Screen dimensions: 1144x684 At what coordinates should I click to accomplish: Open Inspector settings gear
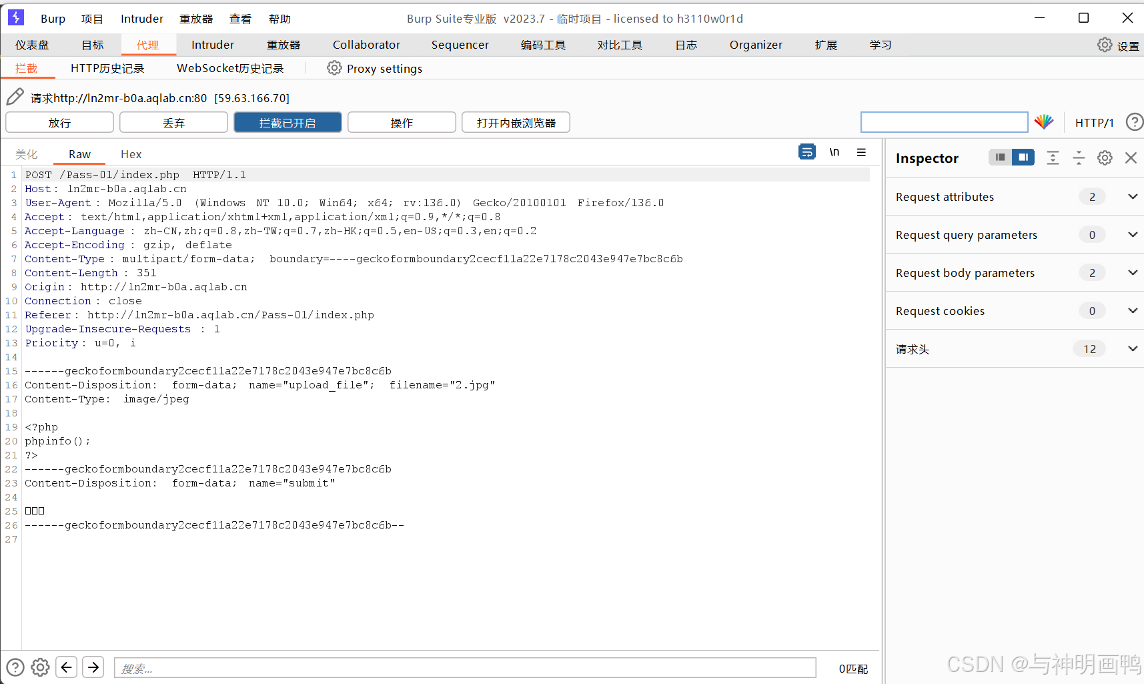coord(1105,157)
